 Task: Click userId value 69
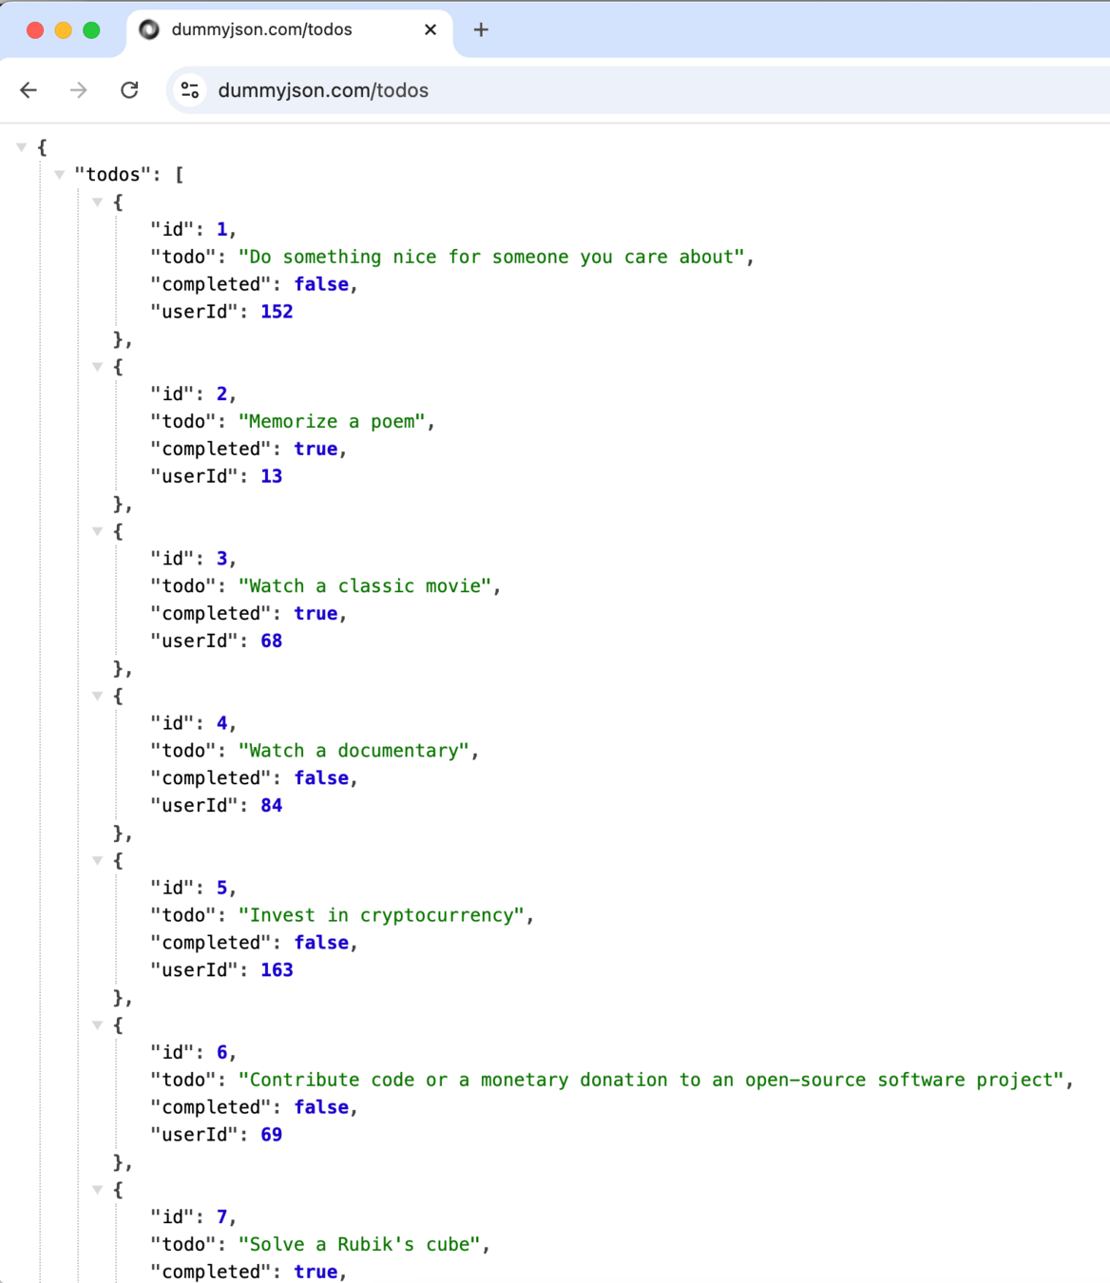pos(272,1134)
